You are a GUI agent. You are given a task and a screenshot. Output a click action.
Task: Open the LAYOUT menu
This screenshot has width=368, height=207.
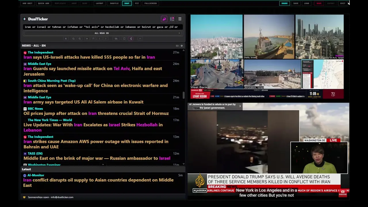pos(99,3)
